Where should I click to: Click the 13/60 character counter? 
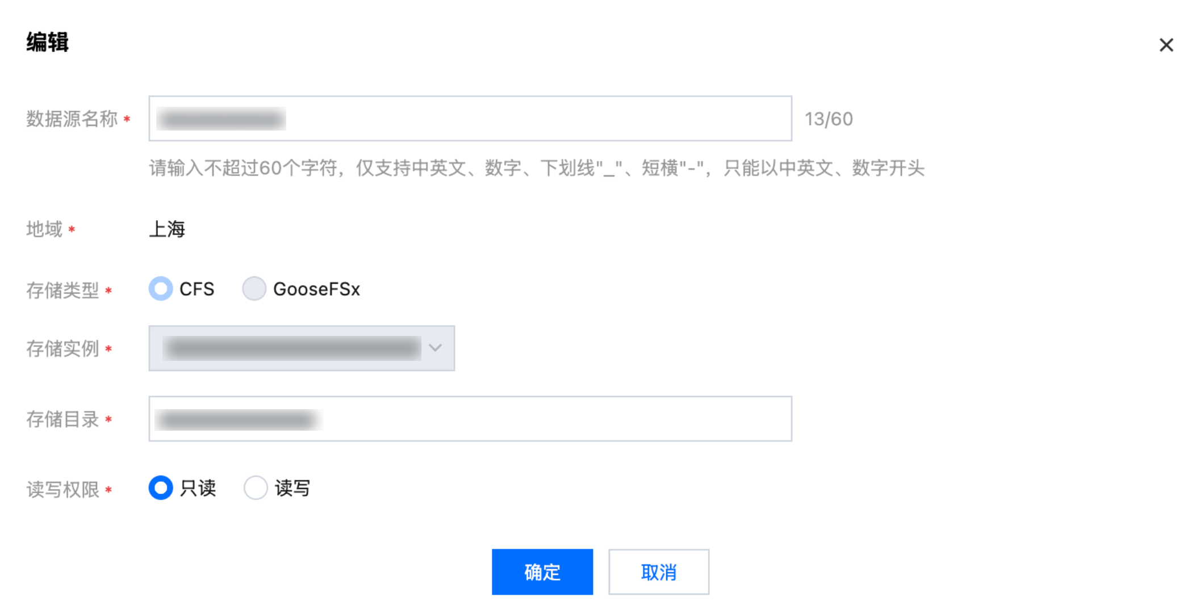click(x=829, y=119)
